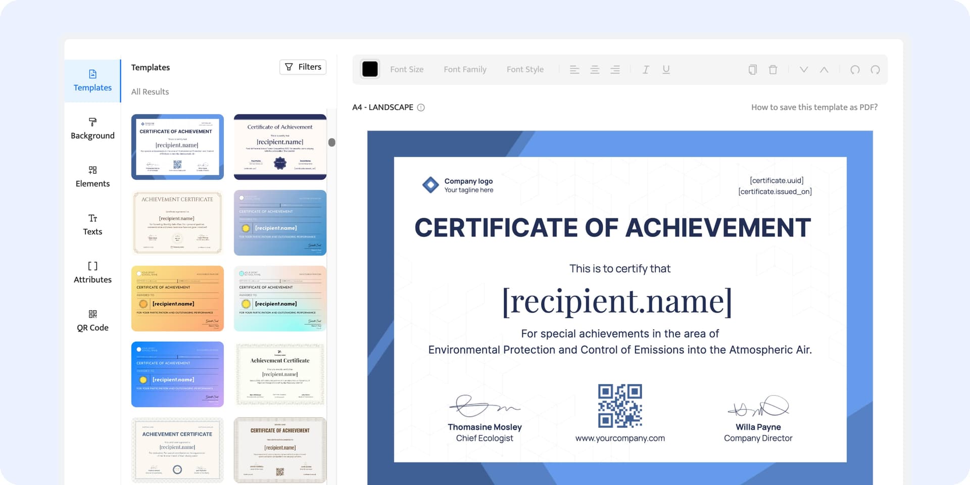The height and width of the screenshot is (485, 970).
Task: Delete element with trash icon
Action: (773, 70)
